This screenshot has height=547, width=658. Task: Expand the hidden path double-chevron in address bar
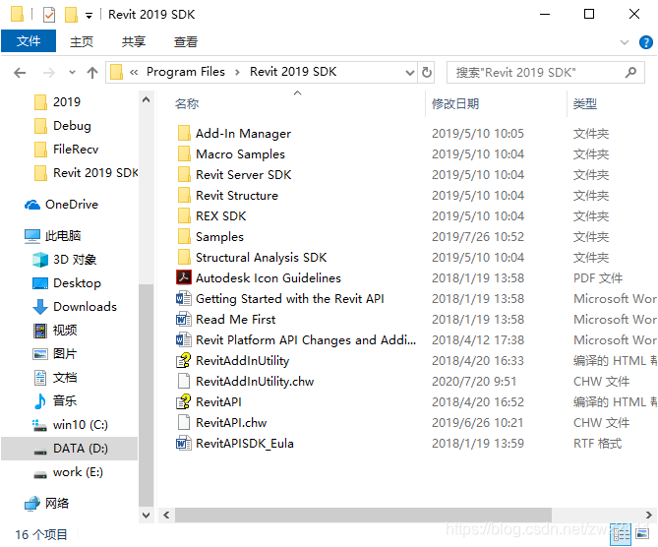(134, 72)
